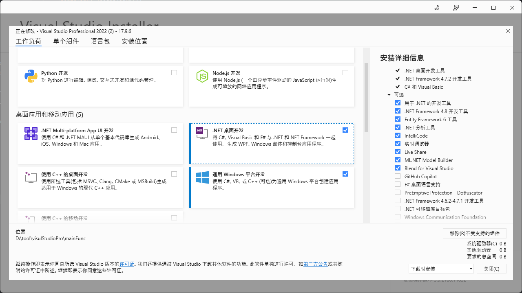Uncheck the .NET 桌面开发 workload checkbox

pyautogui.click(x=345, y=130)
